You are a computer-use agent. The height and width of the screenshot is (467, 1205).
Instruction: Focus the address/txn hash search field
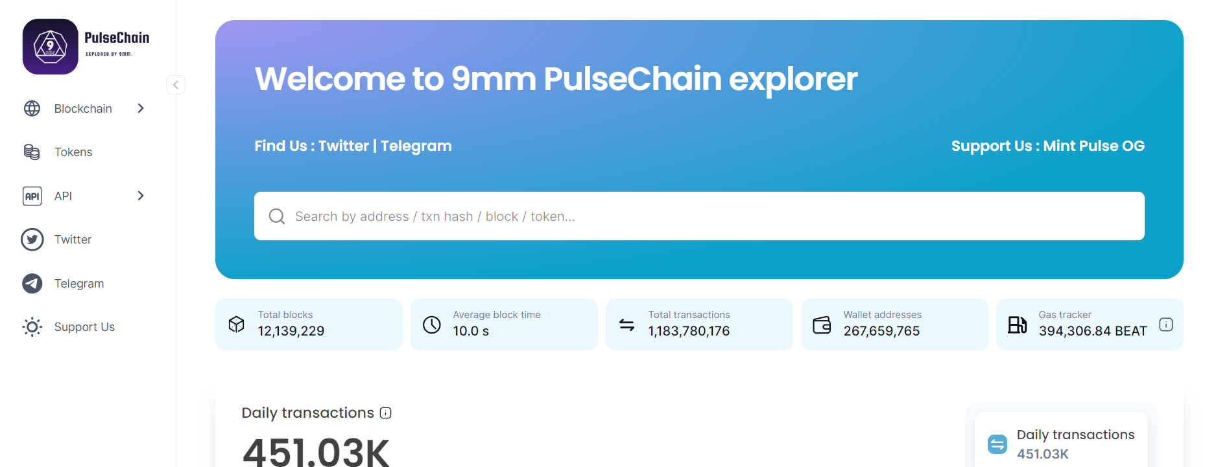[699, 216]
